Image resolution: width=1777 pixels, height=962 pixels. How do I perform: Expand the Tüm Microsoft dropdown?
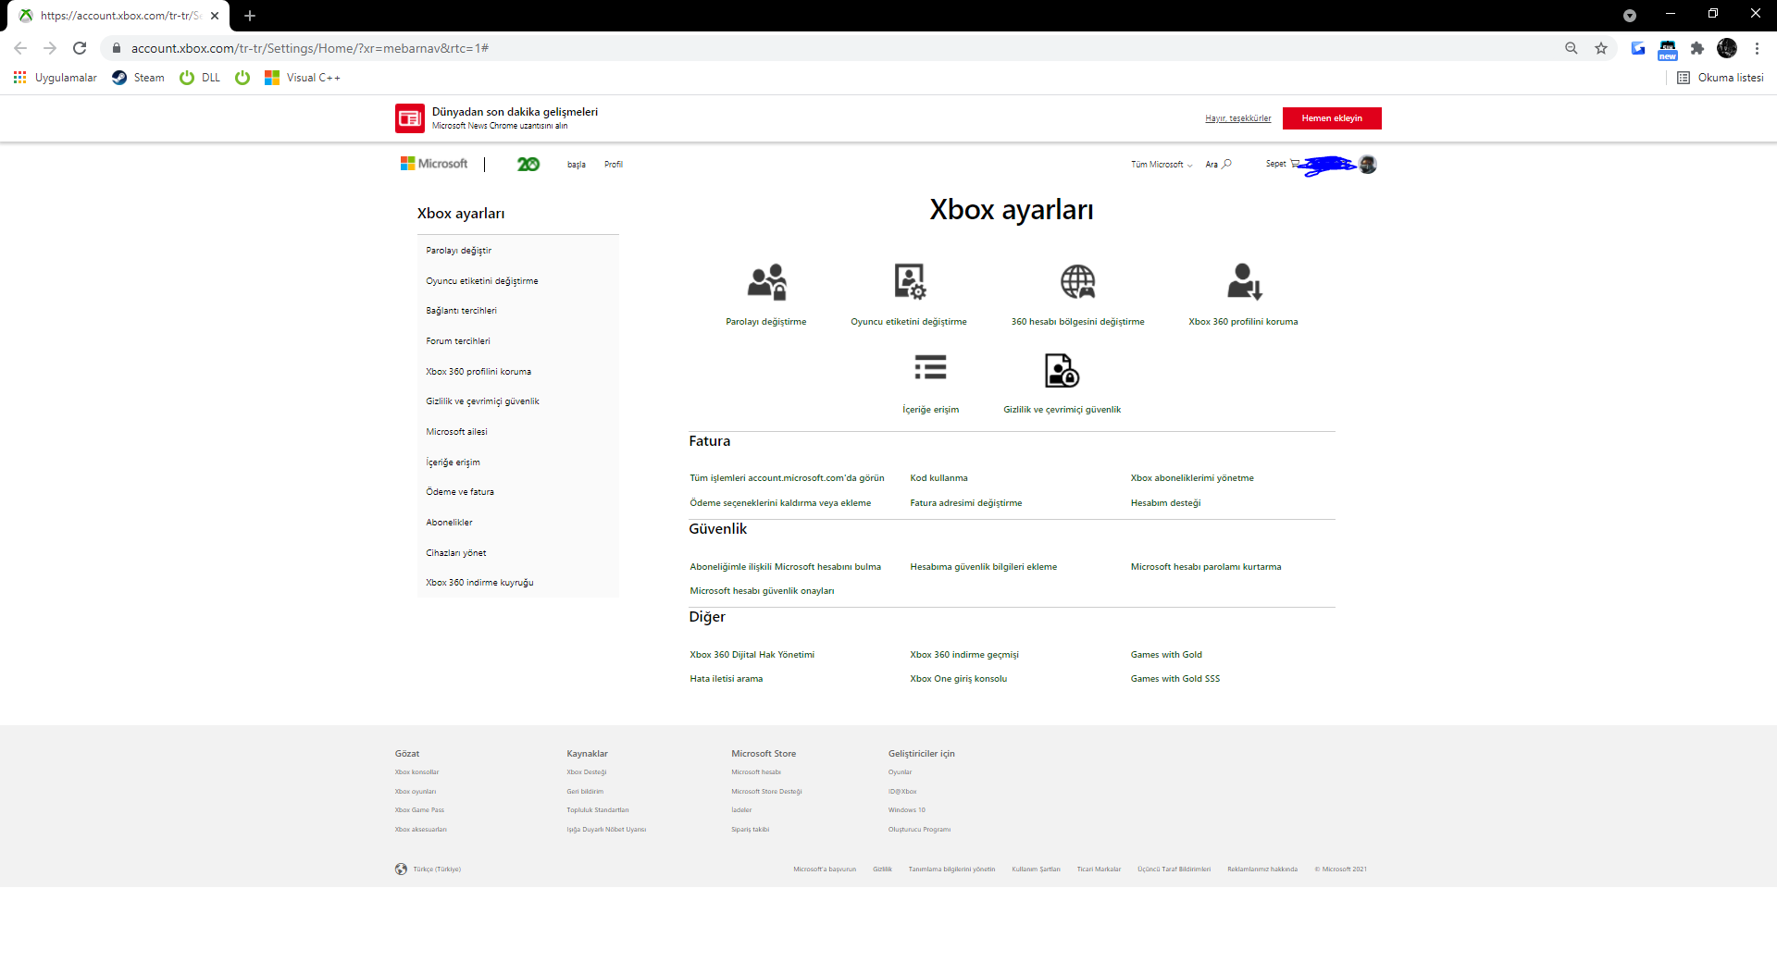(1162, 165)
